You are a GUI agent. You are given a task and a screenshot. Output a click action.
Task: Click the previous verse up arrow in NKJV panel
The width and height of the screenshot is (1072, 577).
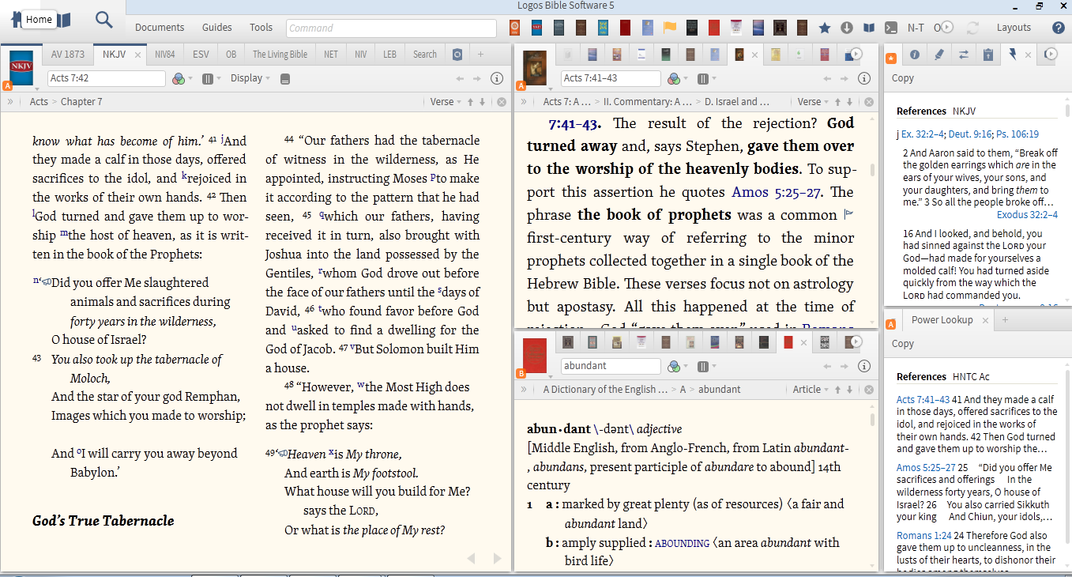470,102
